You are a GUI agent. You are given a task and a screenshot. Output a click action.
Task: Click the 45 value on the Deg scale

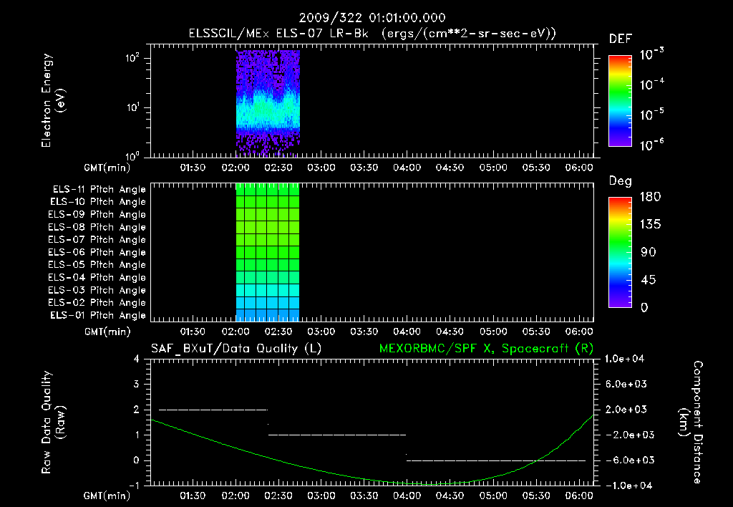(649, 280)
